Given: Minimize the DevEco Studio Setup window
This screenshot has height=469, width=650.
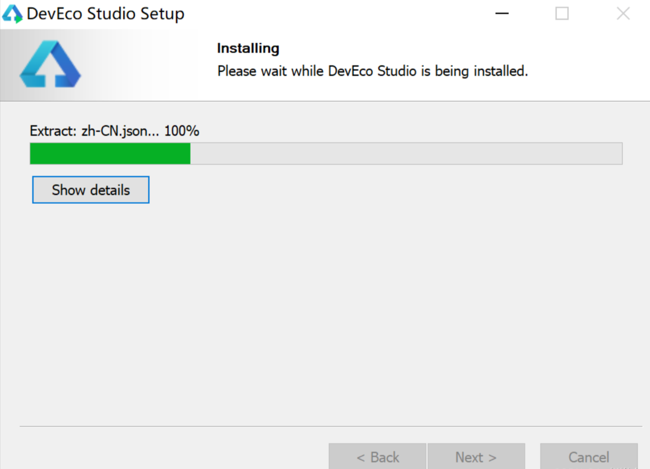Looking at the screenshot, I should (x=502, y=14).
